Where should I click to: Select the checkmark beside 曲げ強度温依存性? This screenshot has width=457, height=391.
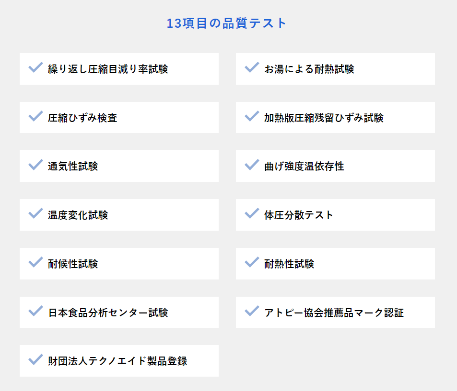pos(252,165)
